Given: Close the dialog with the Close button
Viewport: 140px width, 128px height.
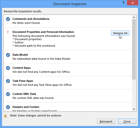Looking at the screenshot, I should [x=127, y=121].
